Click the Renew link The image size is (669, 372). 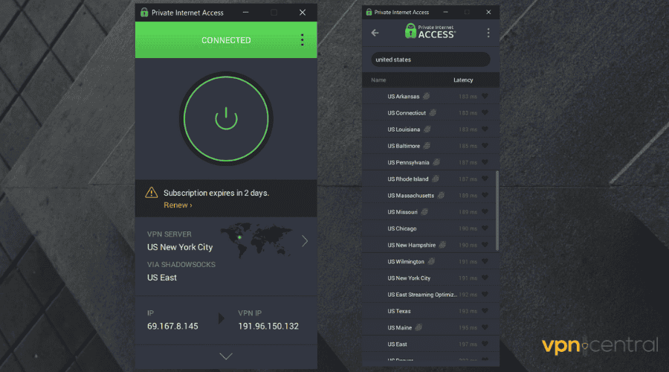[178, 205]
